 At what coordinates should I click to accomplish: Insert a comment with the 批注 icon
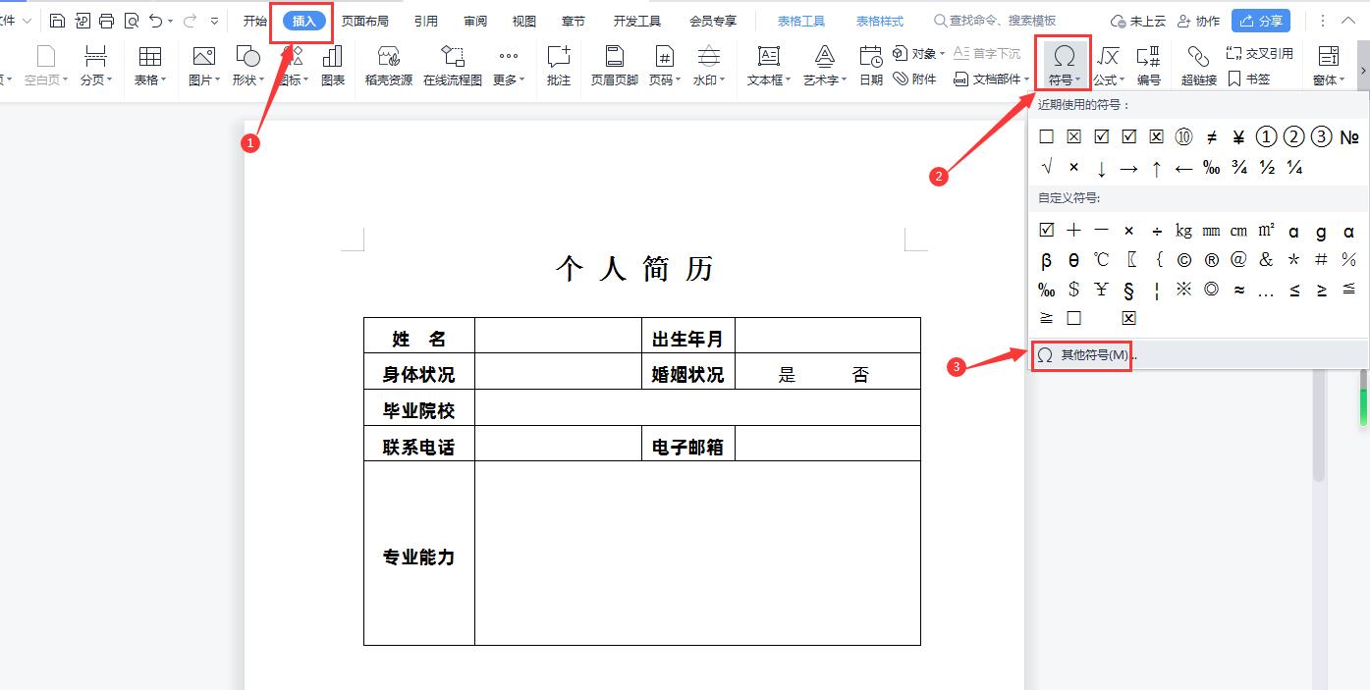click(559, 66)
